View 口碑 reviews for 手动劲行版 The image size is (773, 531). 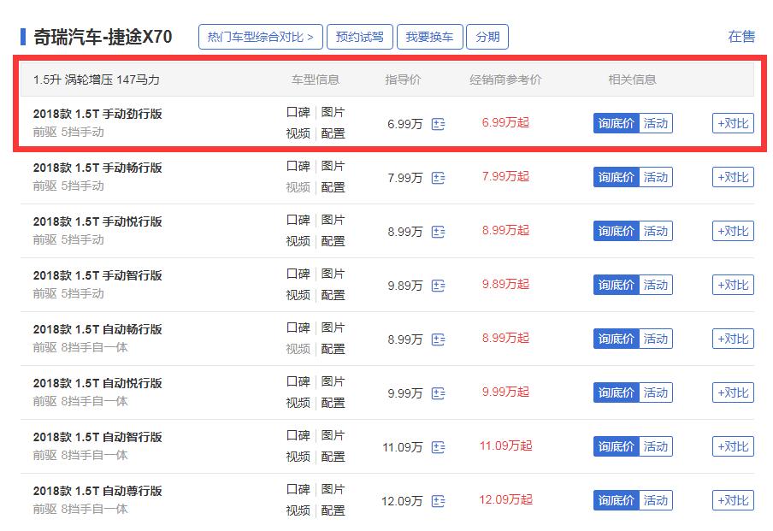coord(298,112)
